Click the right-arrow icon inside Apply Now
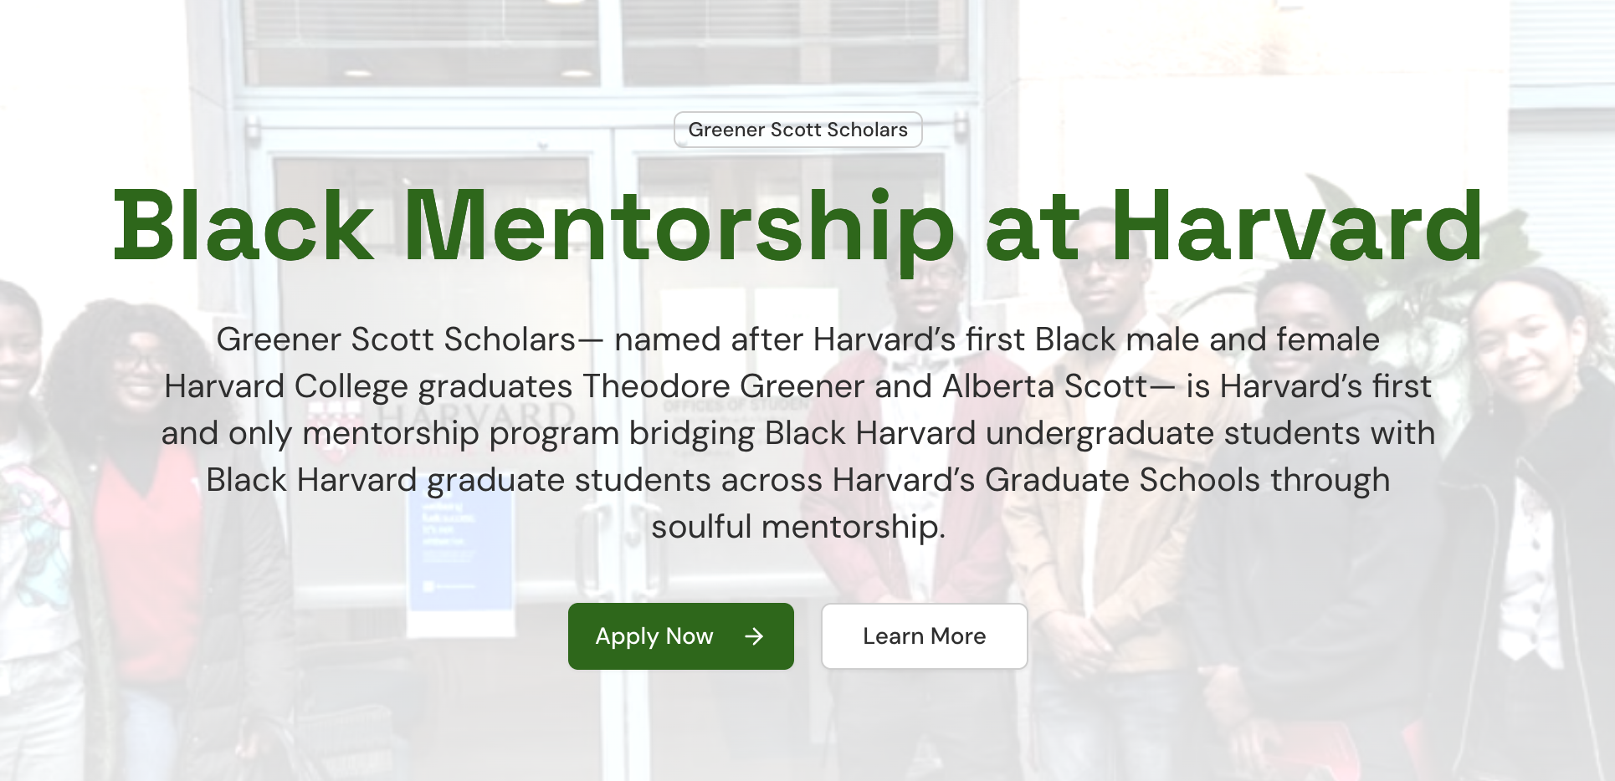The height and width of the screenshot is (781, 1615). pyautogui.click(x=754, y=636)
